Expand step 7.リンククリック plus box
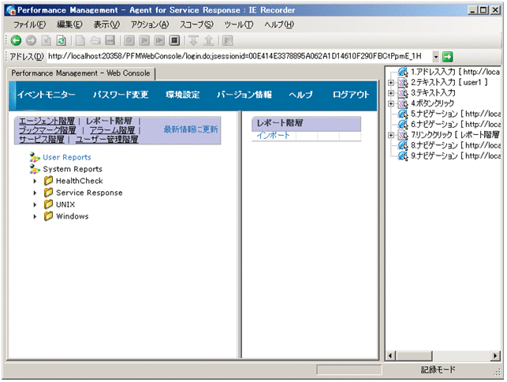507x382 pixels. pos(391,135)
